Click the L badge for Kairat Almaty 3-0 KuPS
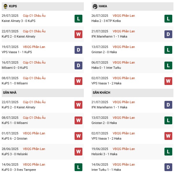Screen dimensions: 174x174 pyautogui.click(x=78, y=18)
